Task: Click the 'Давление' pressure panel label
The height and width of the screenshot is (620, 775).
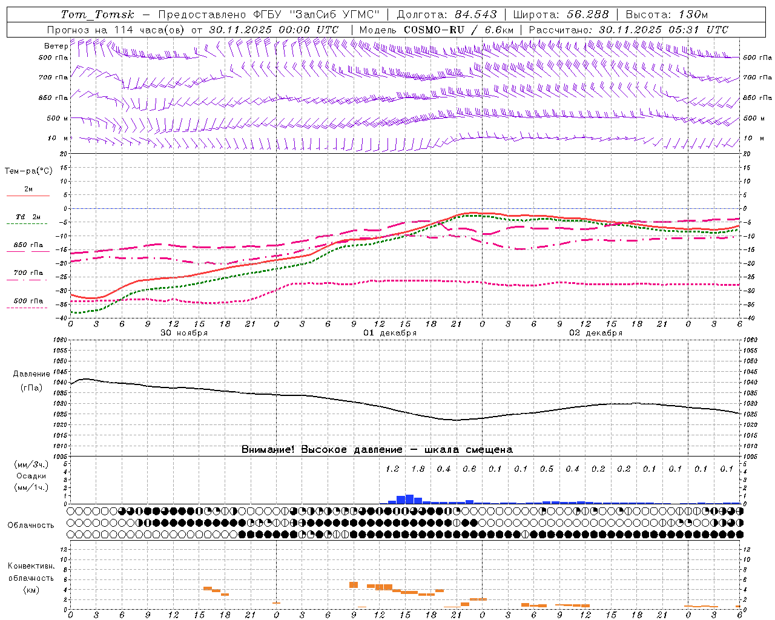Action: [x=31, y=374]
